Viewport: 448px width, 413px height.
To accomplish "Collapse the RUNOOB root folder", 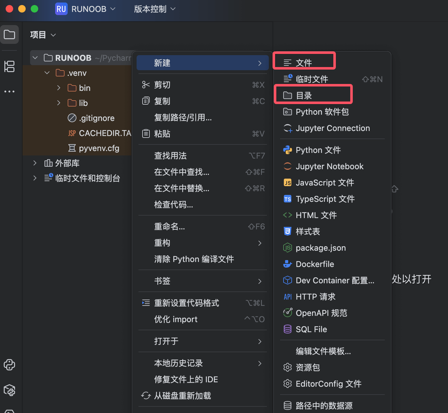I will [35, 58].
